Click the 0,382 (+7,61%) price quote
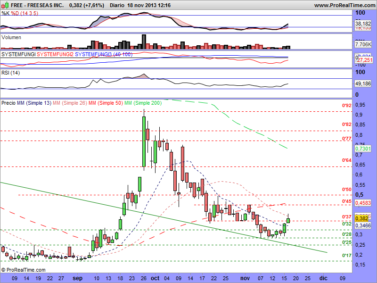 pyautogui.click(x=87, y=5)
